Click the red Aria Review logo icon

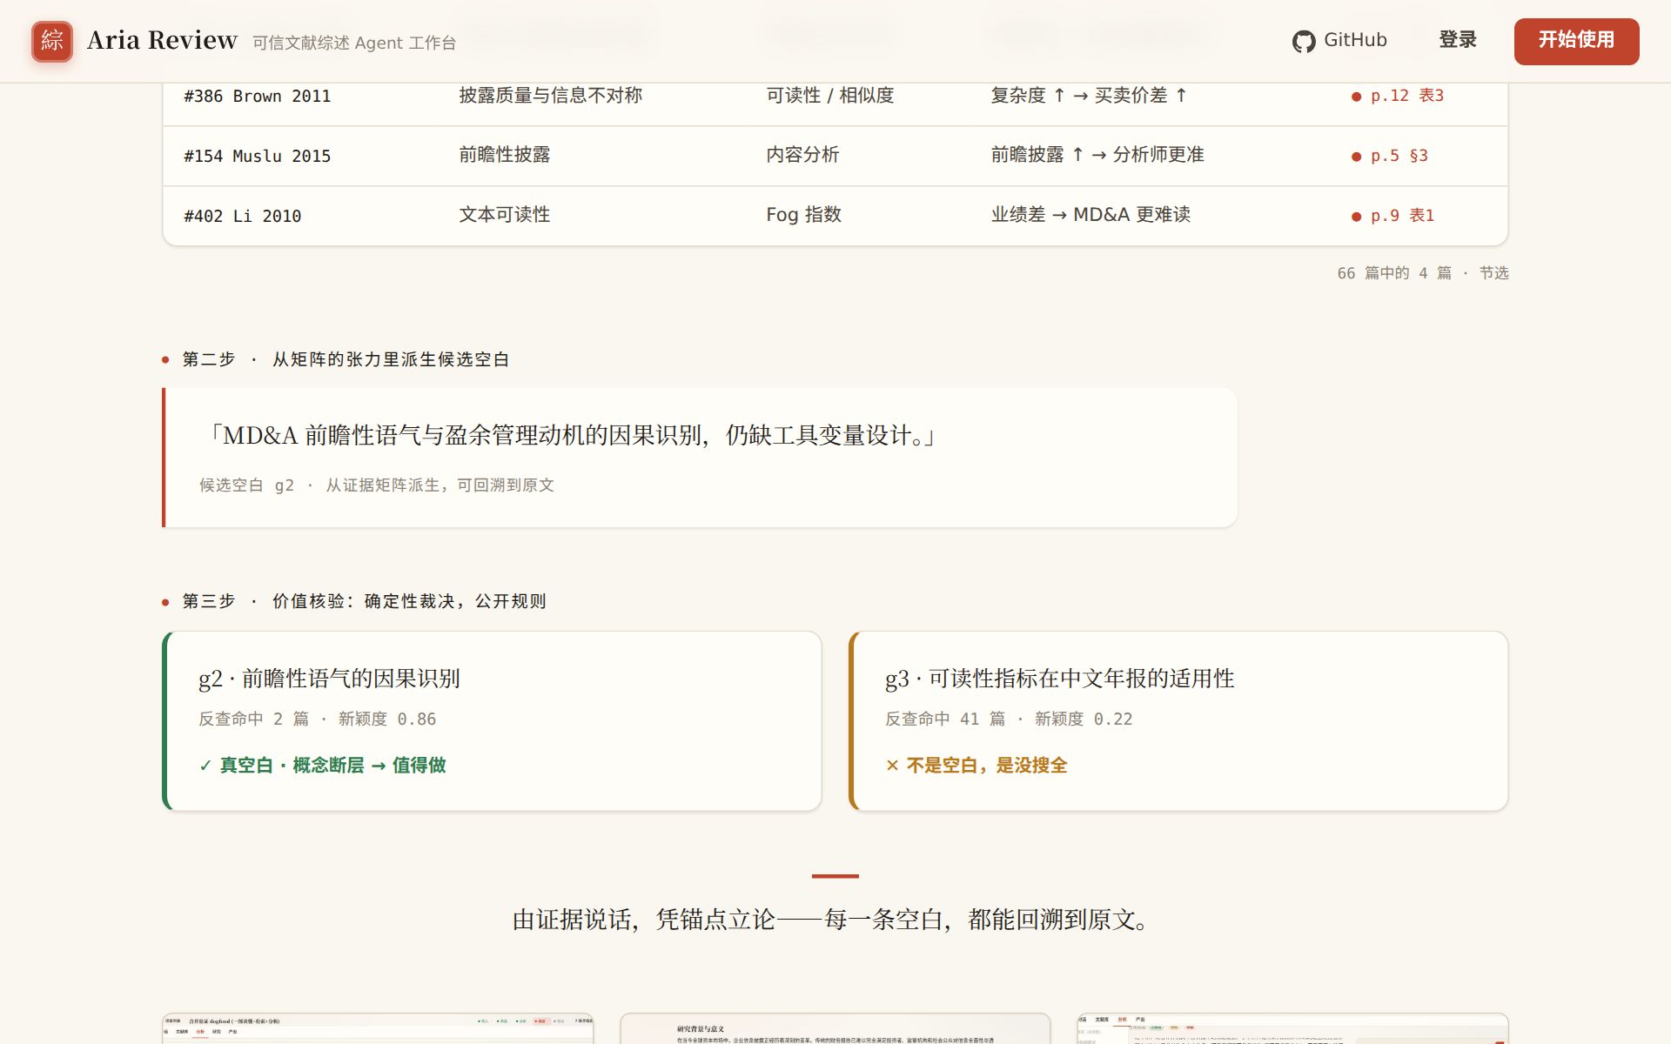(51, 41)
